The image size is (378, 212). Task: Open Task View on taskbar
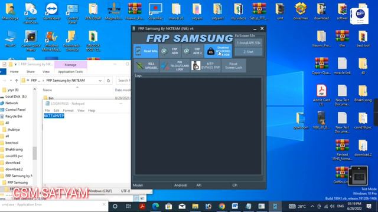point(128,206)
